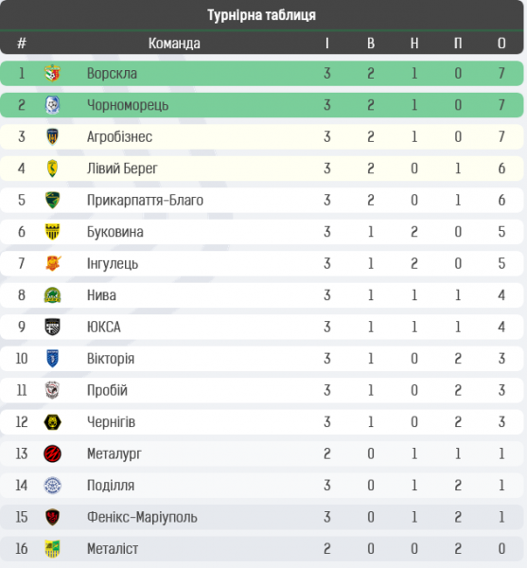Screen dimensions: 527x568
Task: Select the Фенікс-Маріуполь crest icon
Action: [52, 517]
